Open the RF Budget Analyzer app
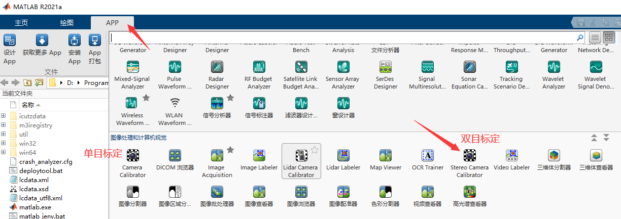The width and height of the screenshot is (621, 219). (259, 74)
